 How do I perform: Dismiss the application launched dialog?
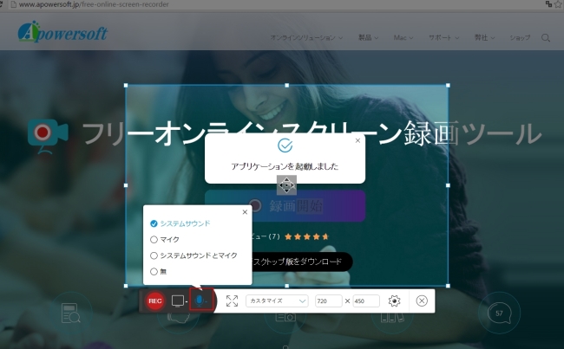tap(357, 140)
